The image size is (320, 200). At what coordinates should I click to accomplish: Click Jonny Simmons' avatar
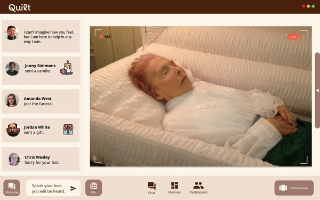coord(12,69)
